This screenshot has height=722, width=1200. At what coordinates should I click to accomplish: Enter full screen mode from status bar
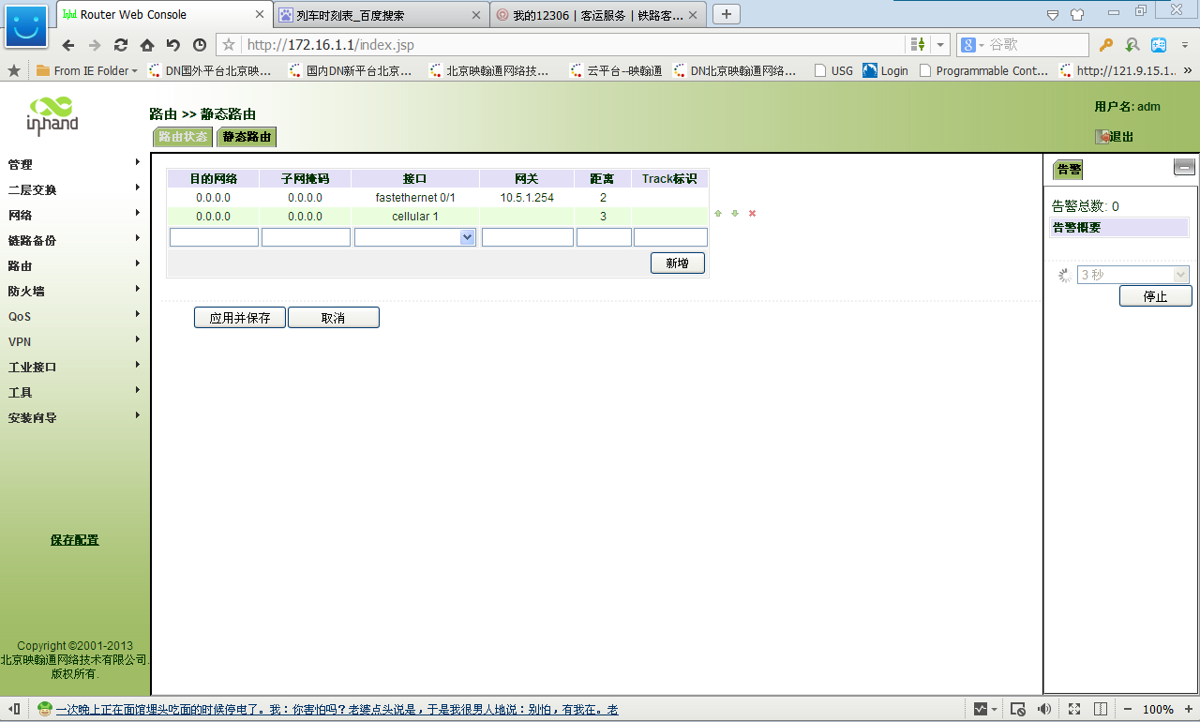[x=1074, y=709]
